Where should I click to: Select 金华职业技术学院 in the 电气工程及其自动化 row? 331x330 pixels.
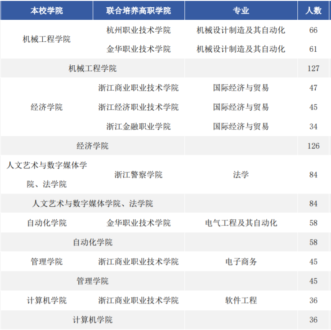point(139,223)
